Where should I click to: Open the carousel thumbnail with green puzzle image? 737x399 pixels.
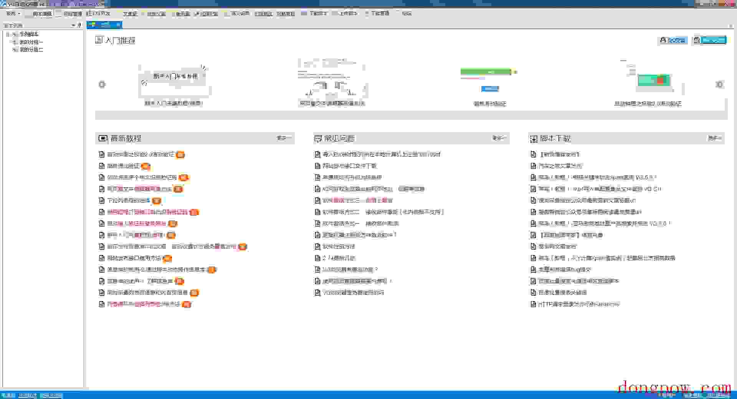coord(648,79)
